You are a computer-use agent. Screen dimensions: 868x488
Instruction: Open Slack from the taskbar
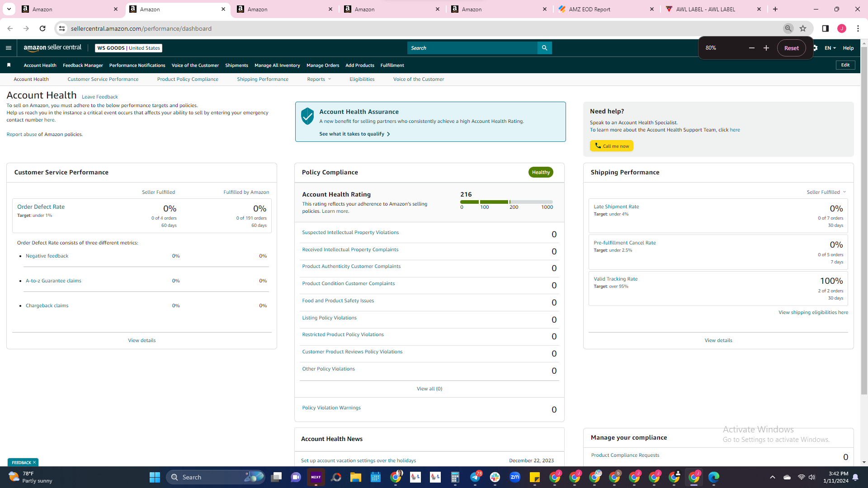pyautogui.click(x=495, y=477)
